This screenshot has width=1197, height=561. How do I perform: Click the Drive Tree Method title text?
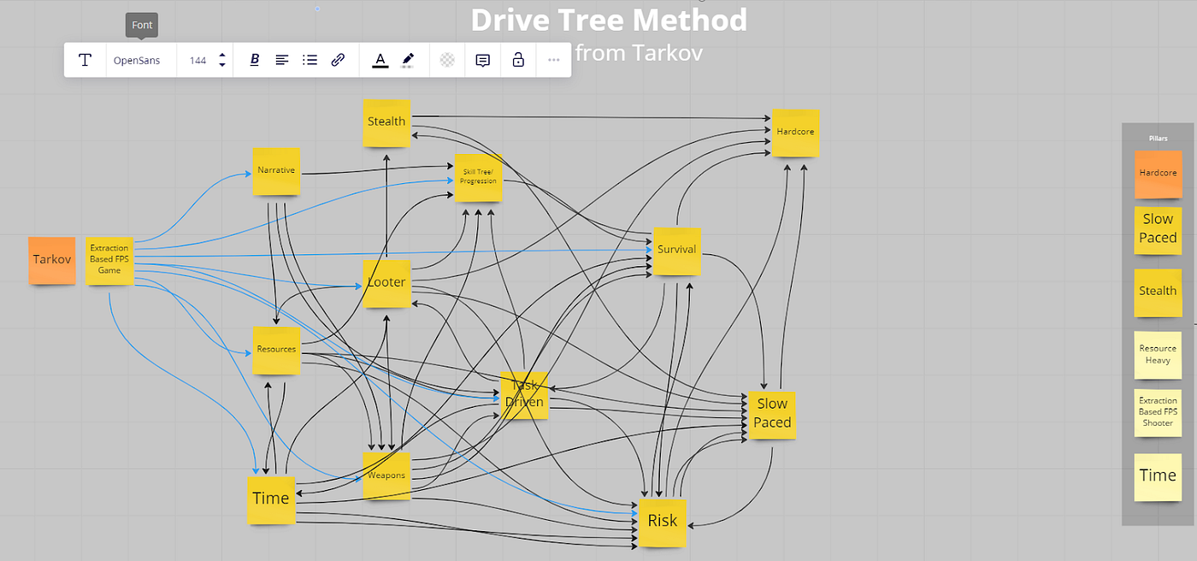pos(609,20)
